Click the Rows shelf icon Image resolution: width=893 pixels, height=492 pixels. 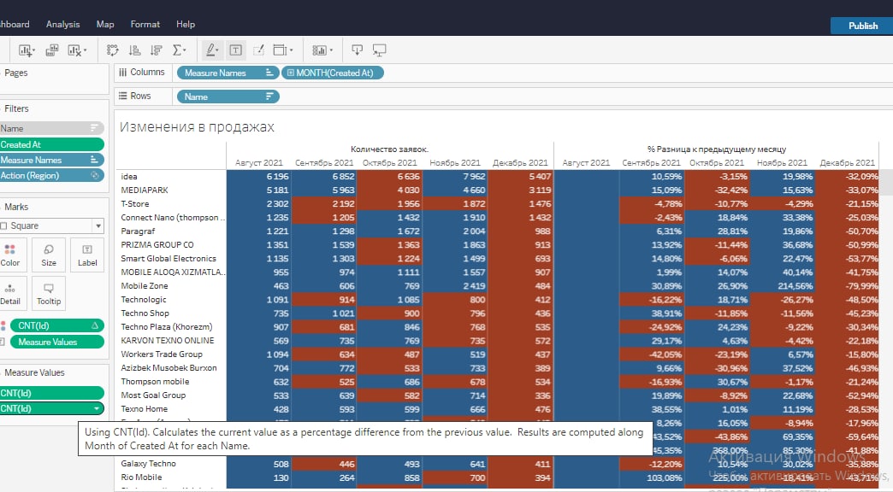click(x=122, y=97)
